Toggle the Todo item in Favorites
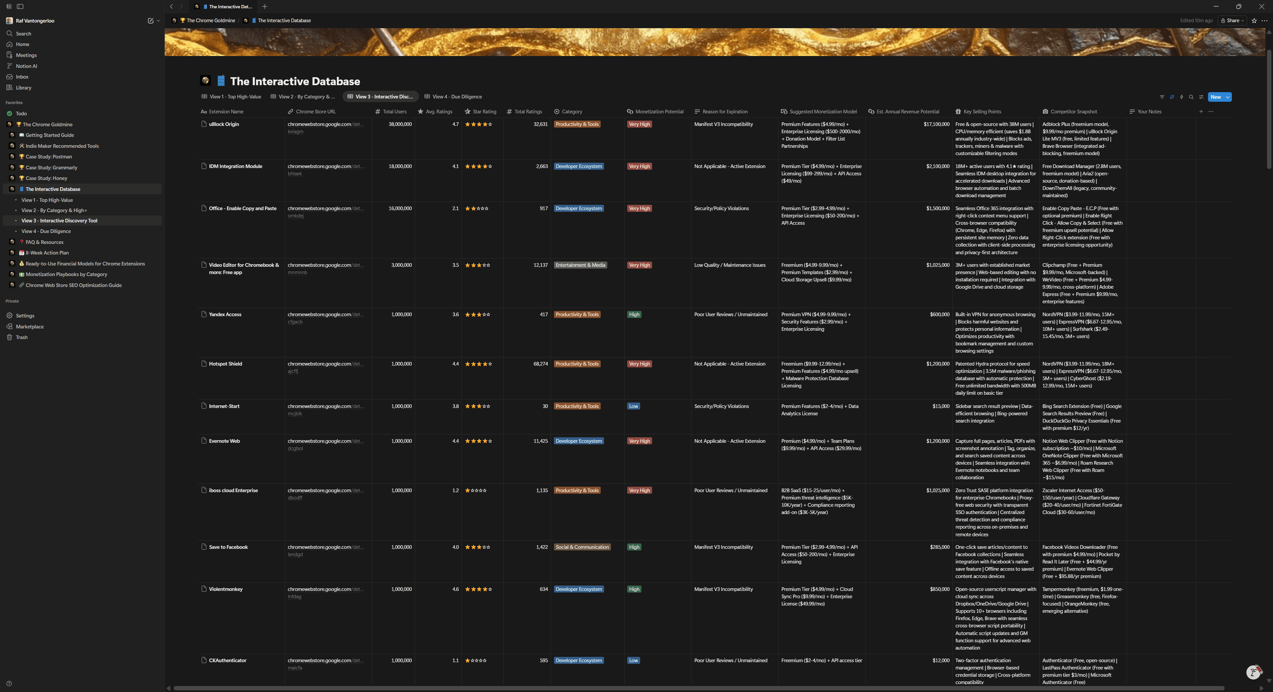Screen dimensions: 1273x692 point(10,113)
